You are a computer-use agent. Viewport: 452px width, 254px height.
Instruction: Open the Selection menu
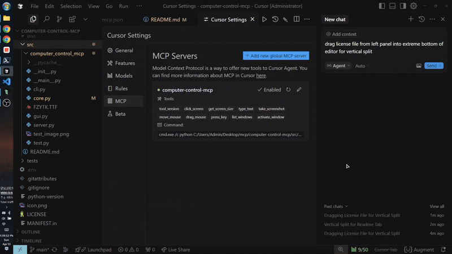pyautogui.click(x=71, y=6)
